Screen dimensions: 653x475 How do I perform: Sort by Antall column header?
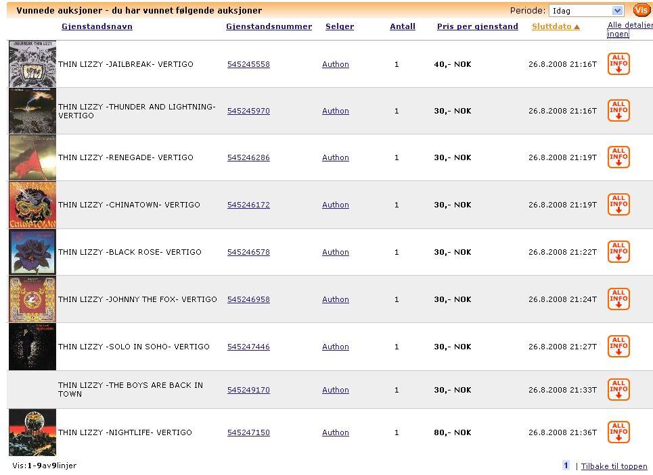click(403, 26)
